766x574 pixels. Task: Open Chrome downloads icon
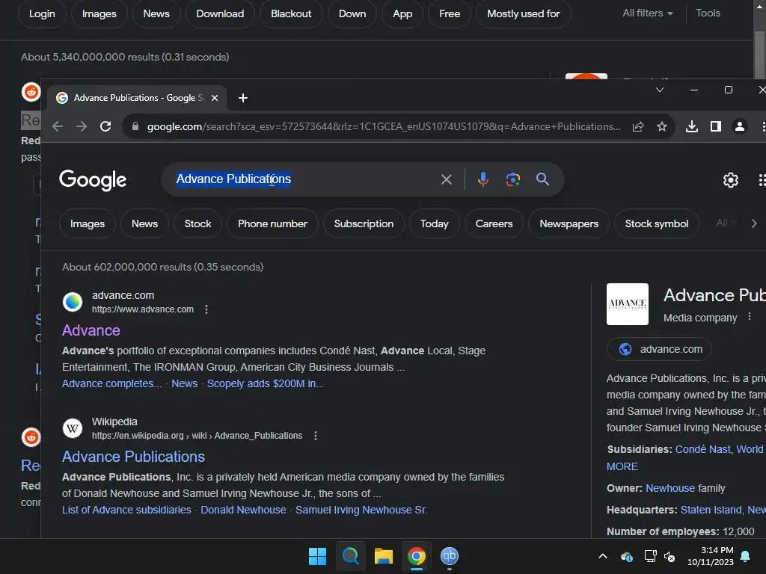point(692,127)
